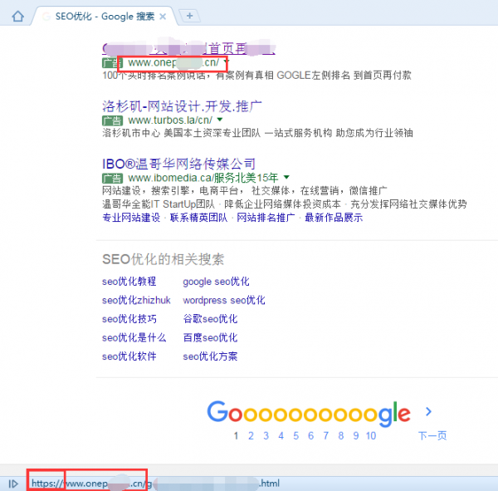
Task: Expand the dropdown arrow after www.turbos.la/cn/
Action: [x=219, y=120]
